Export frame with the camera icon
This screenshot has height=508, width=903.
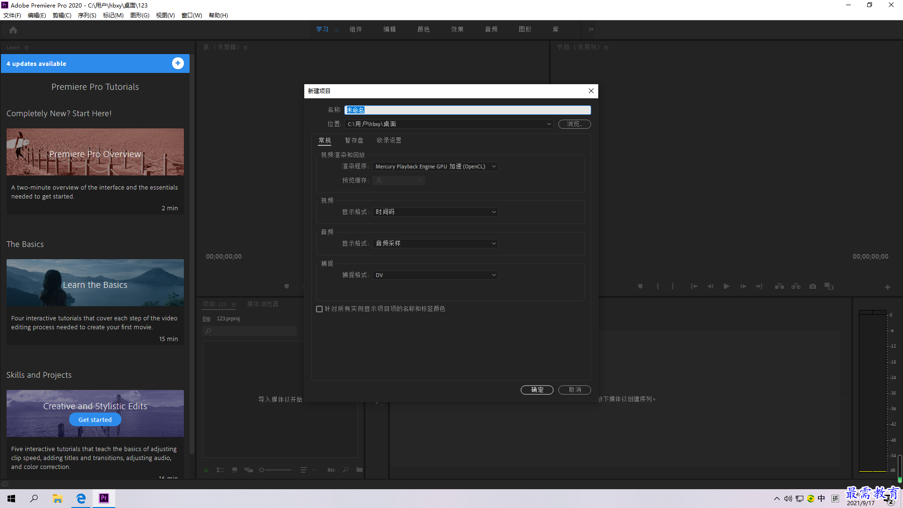coord(813,286)
